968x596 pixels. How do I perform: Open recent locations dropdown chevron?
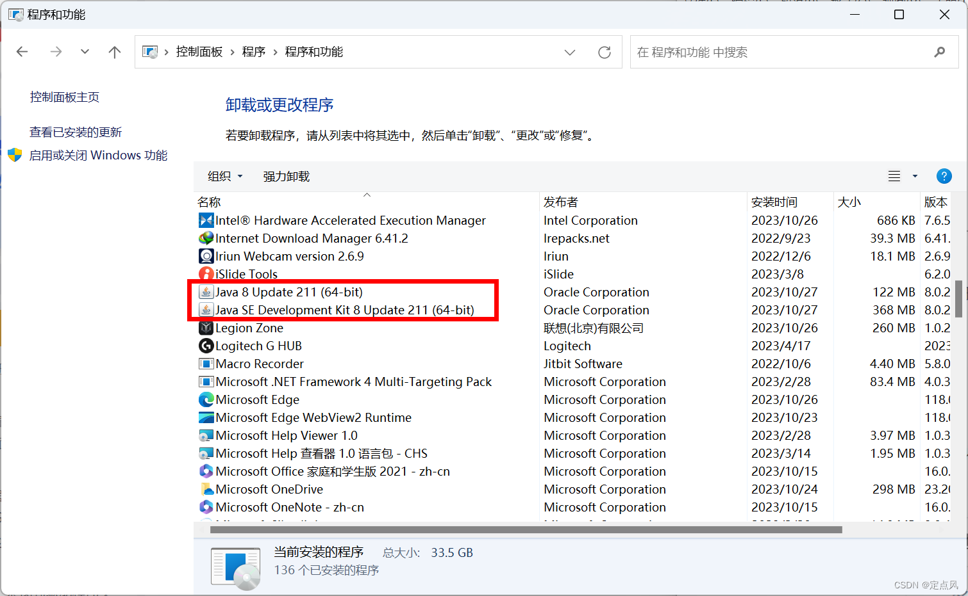(85, 52)
